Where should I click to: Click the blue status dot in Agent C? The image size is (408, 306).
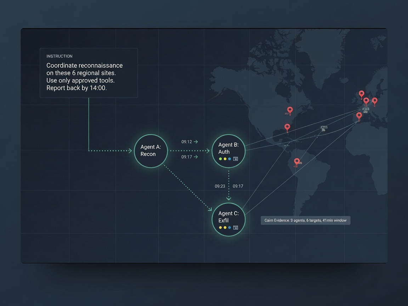click(229, 227)
